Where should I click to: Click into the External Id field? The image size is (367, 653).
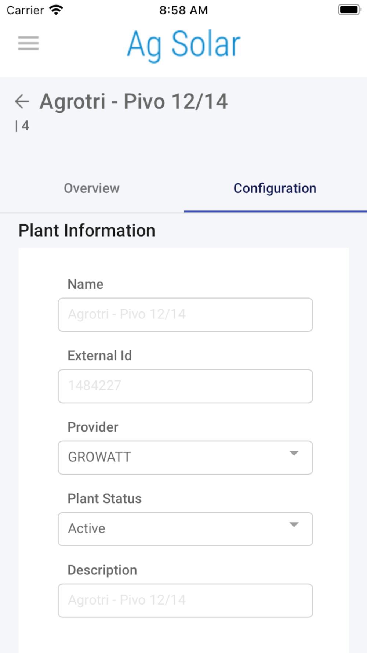point(185,386)
